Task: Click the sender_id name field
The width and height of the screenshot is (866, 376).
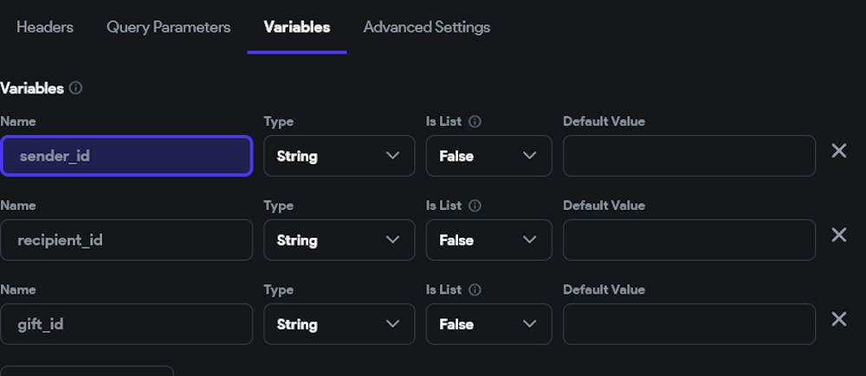Action: (x=126, y=156)
